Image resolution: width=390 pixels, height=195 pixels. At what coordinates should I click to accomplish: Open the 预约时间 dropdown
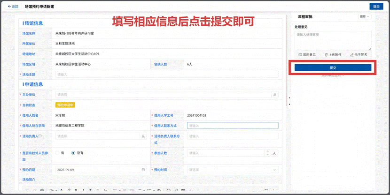233,170
